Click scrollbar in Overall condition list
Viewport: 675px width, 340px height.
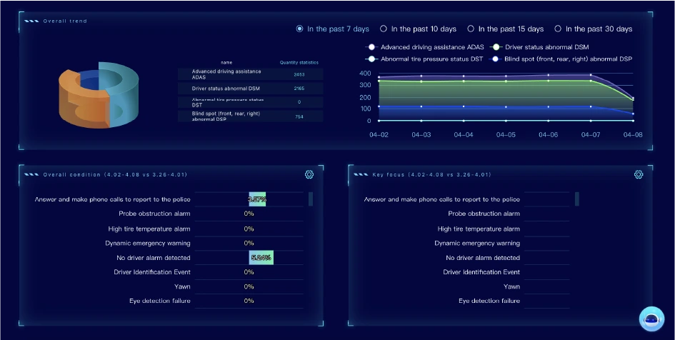pyautogui.click(x=311, y=199)
